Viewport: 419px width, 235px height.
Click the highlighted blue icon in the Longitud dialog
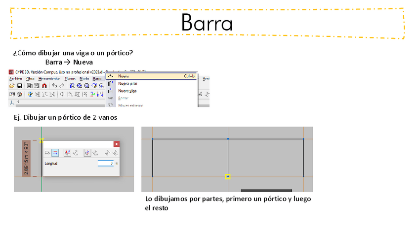[55, 153]
